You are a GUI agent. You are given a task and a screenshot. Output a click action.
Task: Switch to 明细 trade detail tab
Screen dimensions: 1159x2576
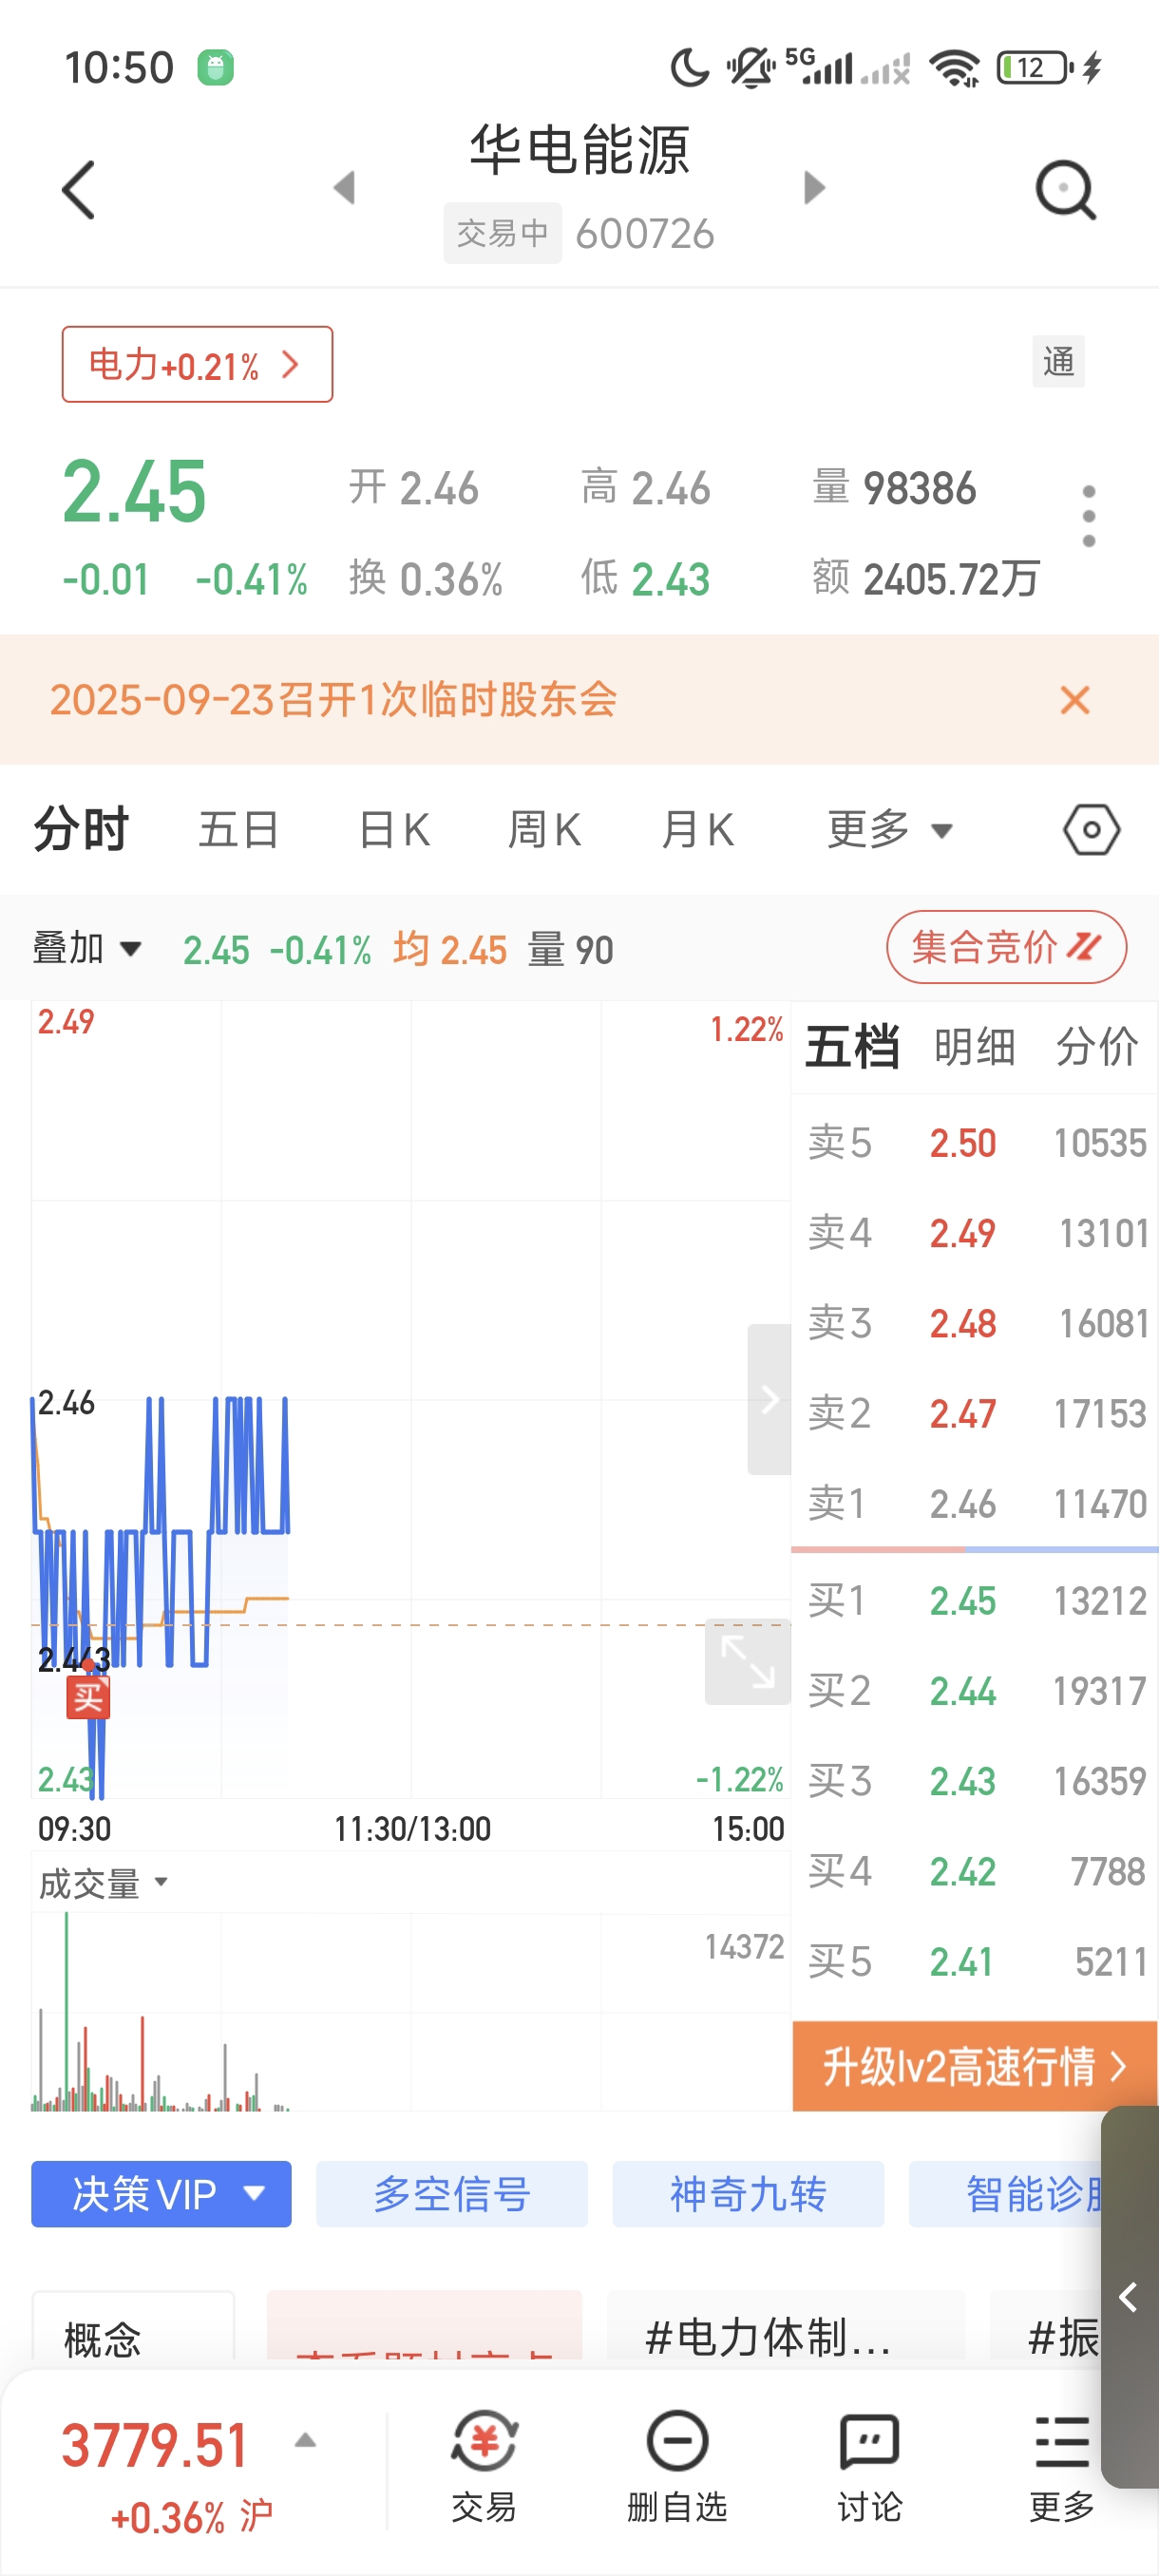pyautogui.click(x=974, y=1047)
